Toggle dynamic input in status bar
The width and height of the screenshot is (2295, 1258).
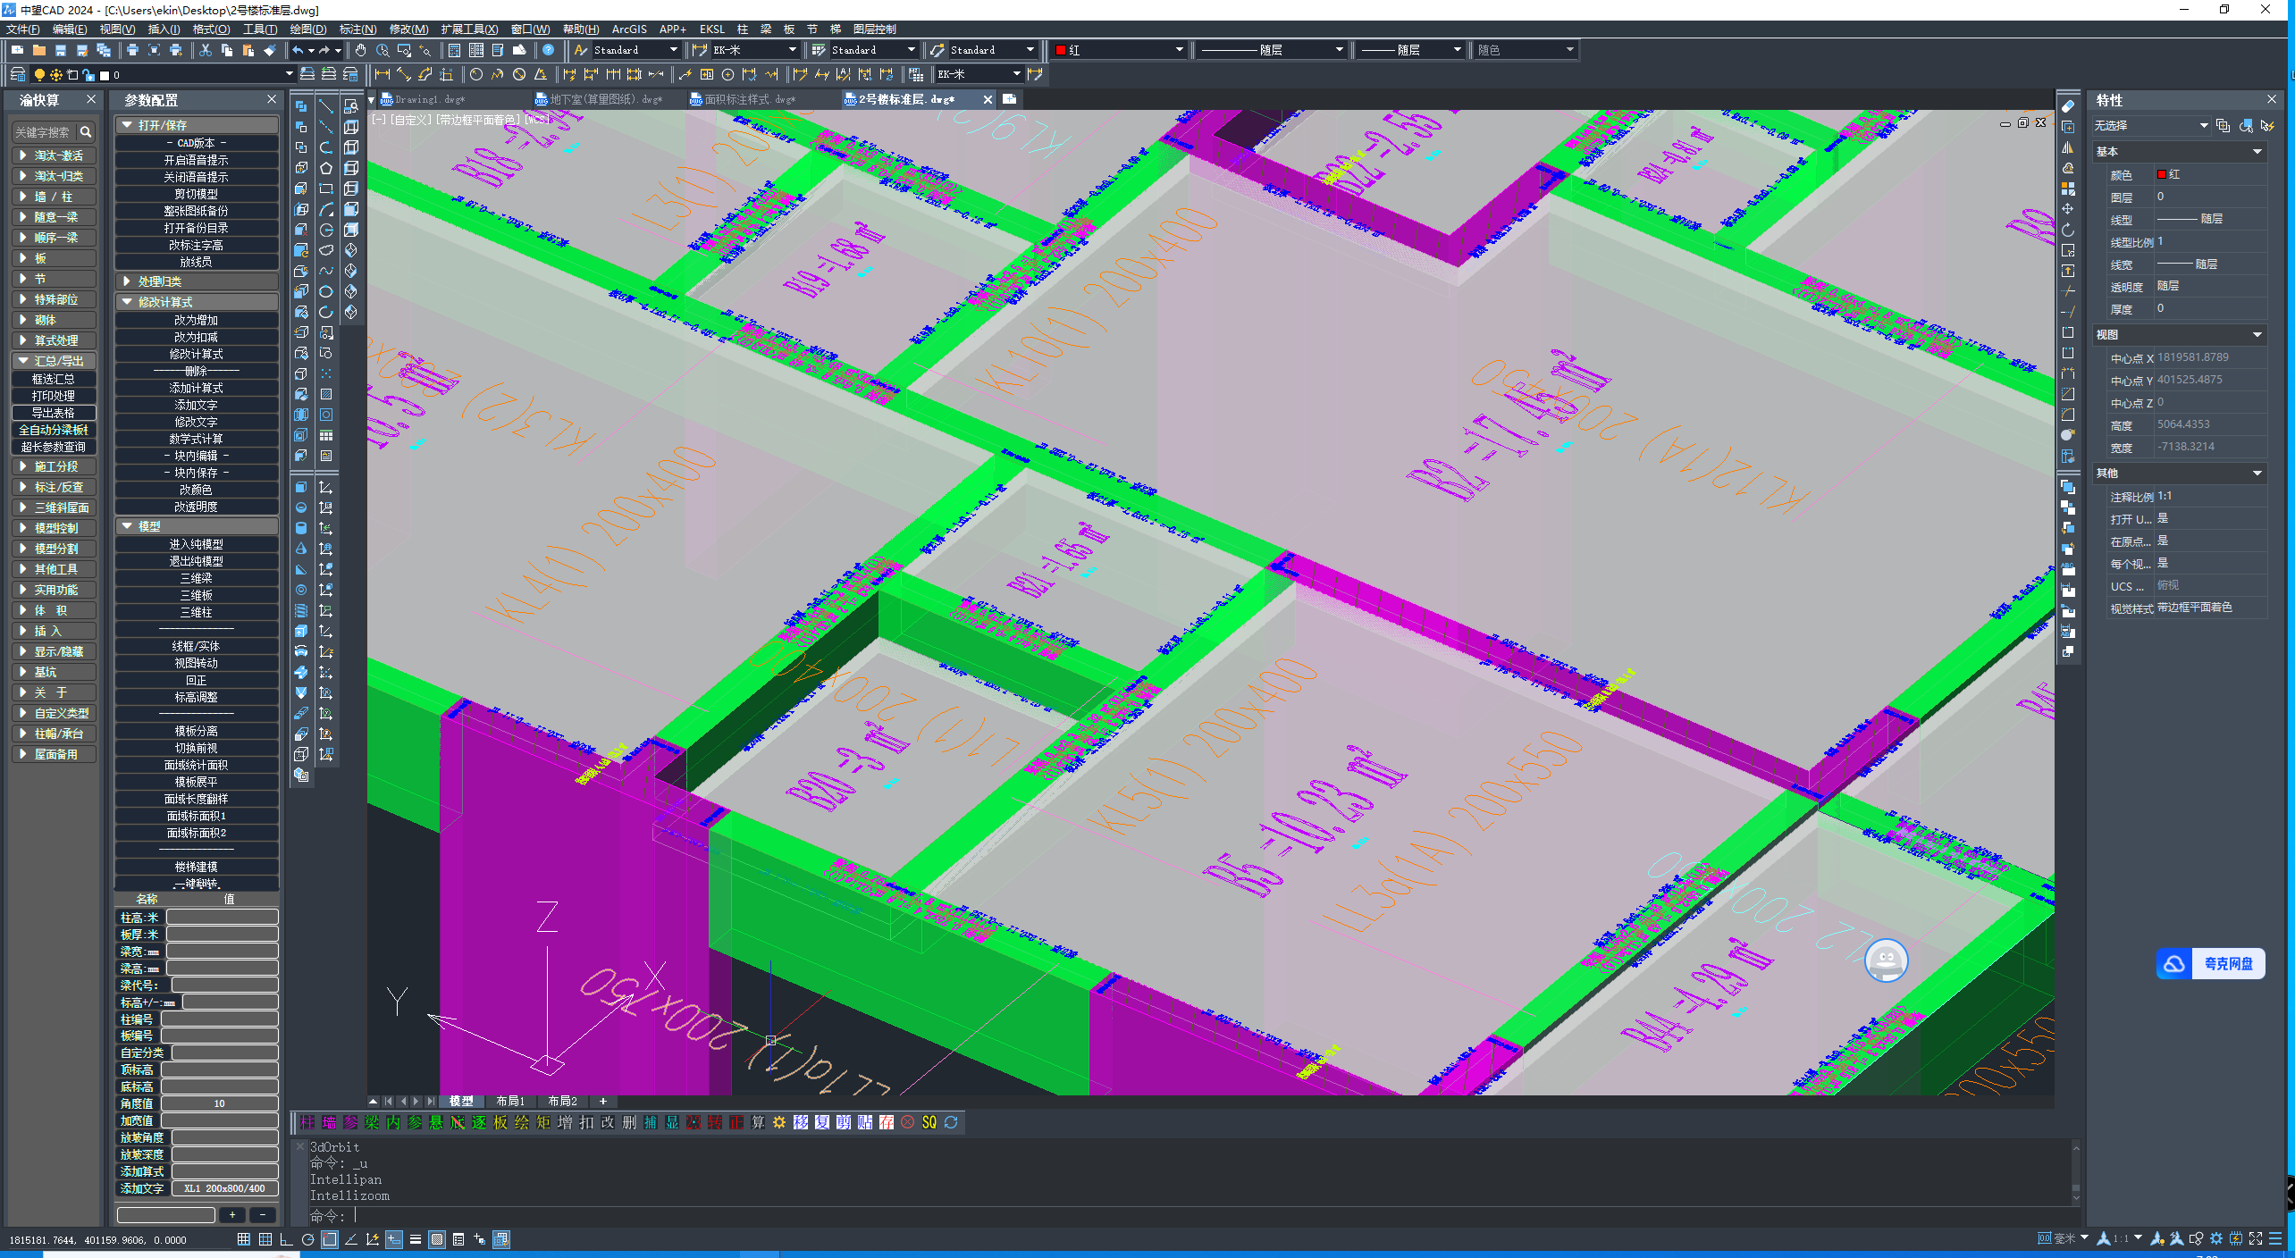point(394,1239)
